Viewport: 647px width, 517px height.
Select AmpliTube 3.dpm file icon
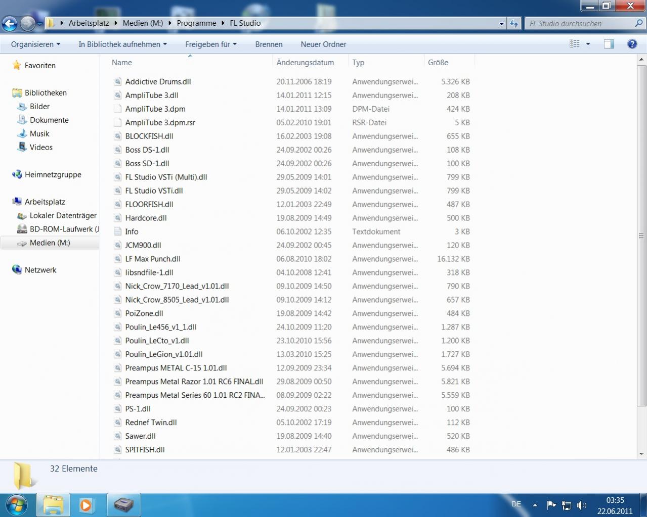[x=117, y=109]
